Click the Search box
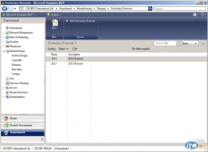208x152 pixels. 180,9
